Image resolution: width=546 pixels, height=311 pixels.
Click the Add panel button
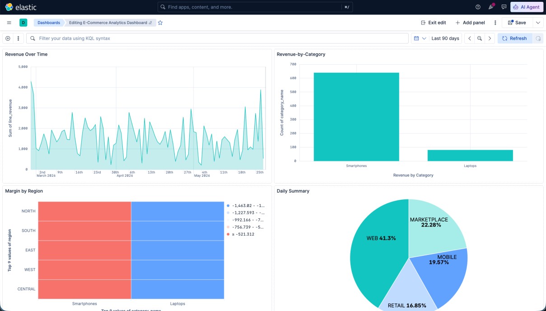point(470,23)
